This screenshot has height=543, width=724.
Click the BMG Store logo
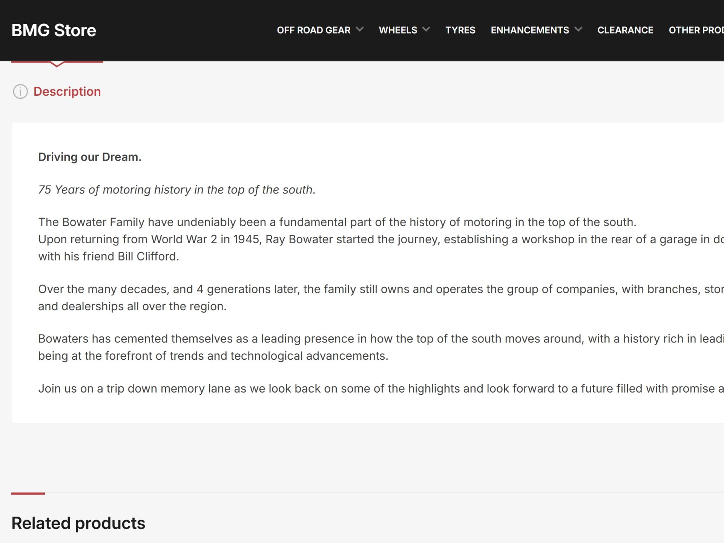pyautogui.click(x=54, y=30)
